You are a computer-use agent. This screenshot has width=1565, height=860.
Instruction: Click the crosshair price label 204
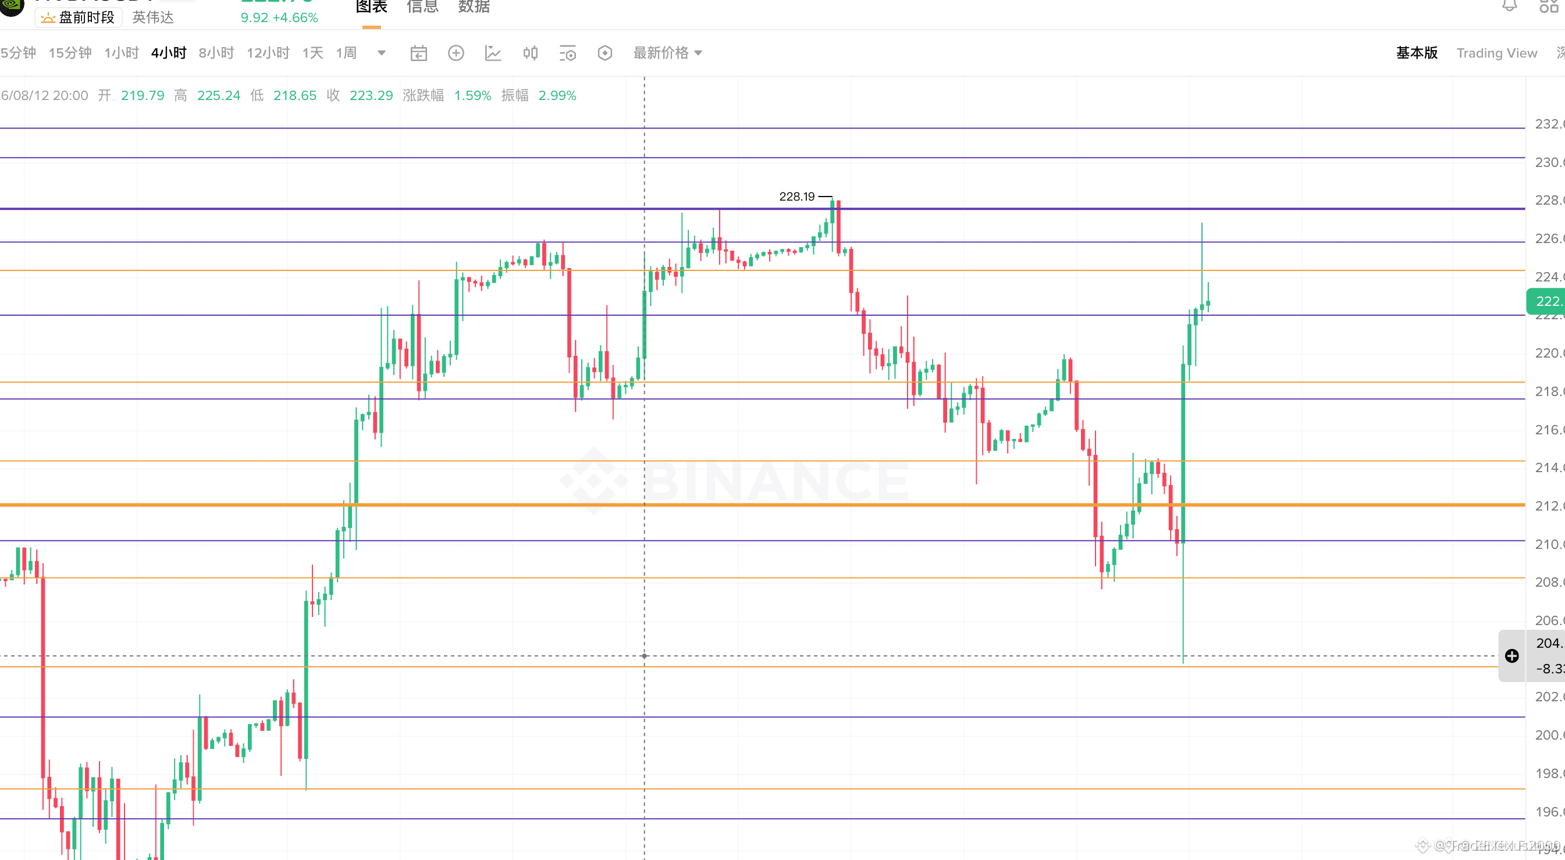[1550, 643]
